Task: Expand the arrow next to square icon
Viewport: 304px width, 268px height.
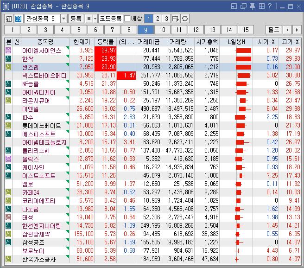Action: tap(95, 19)
